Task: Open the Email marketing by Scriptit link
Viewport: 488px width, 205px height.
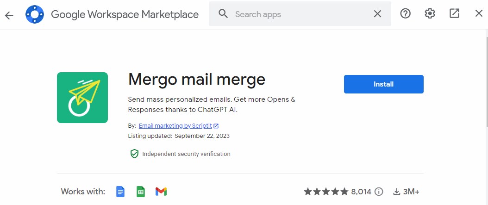Action: (175, 125)
